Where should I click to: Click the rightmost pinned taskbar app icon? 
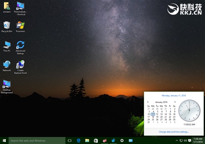pyautogui.click(x=131, y=141)
